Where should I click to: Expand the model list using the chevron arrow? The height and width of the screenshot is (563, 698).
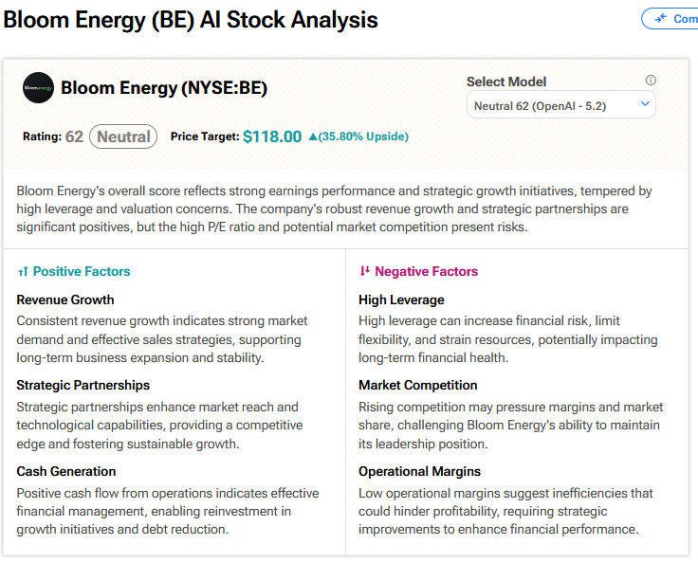coord(645,104)
